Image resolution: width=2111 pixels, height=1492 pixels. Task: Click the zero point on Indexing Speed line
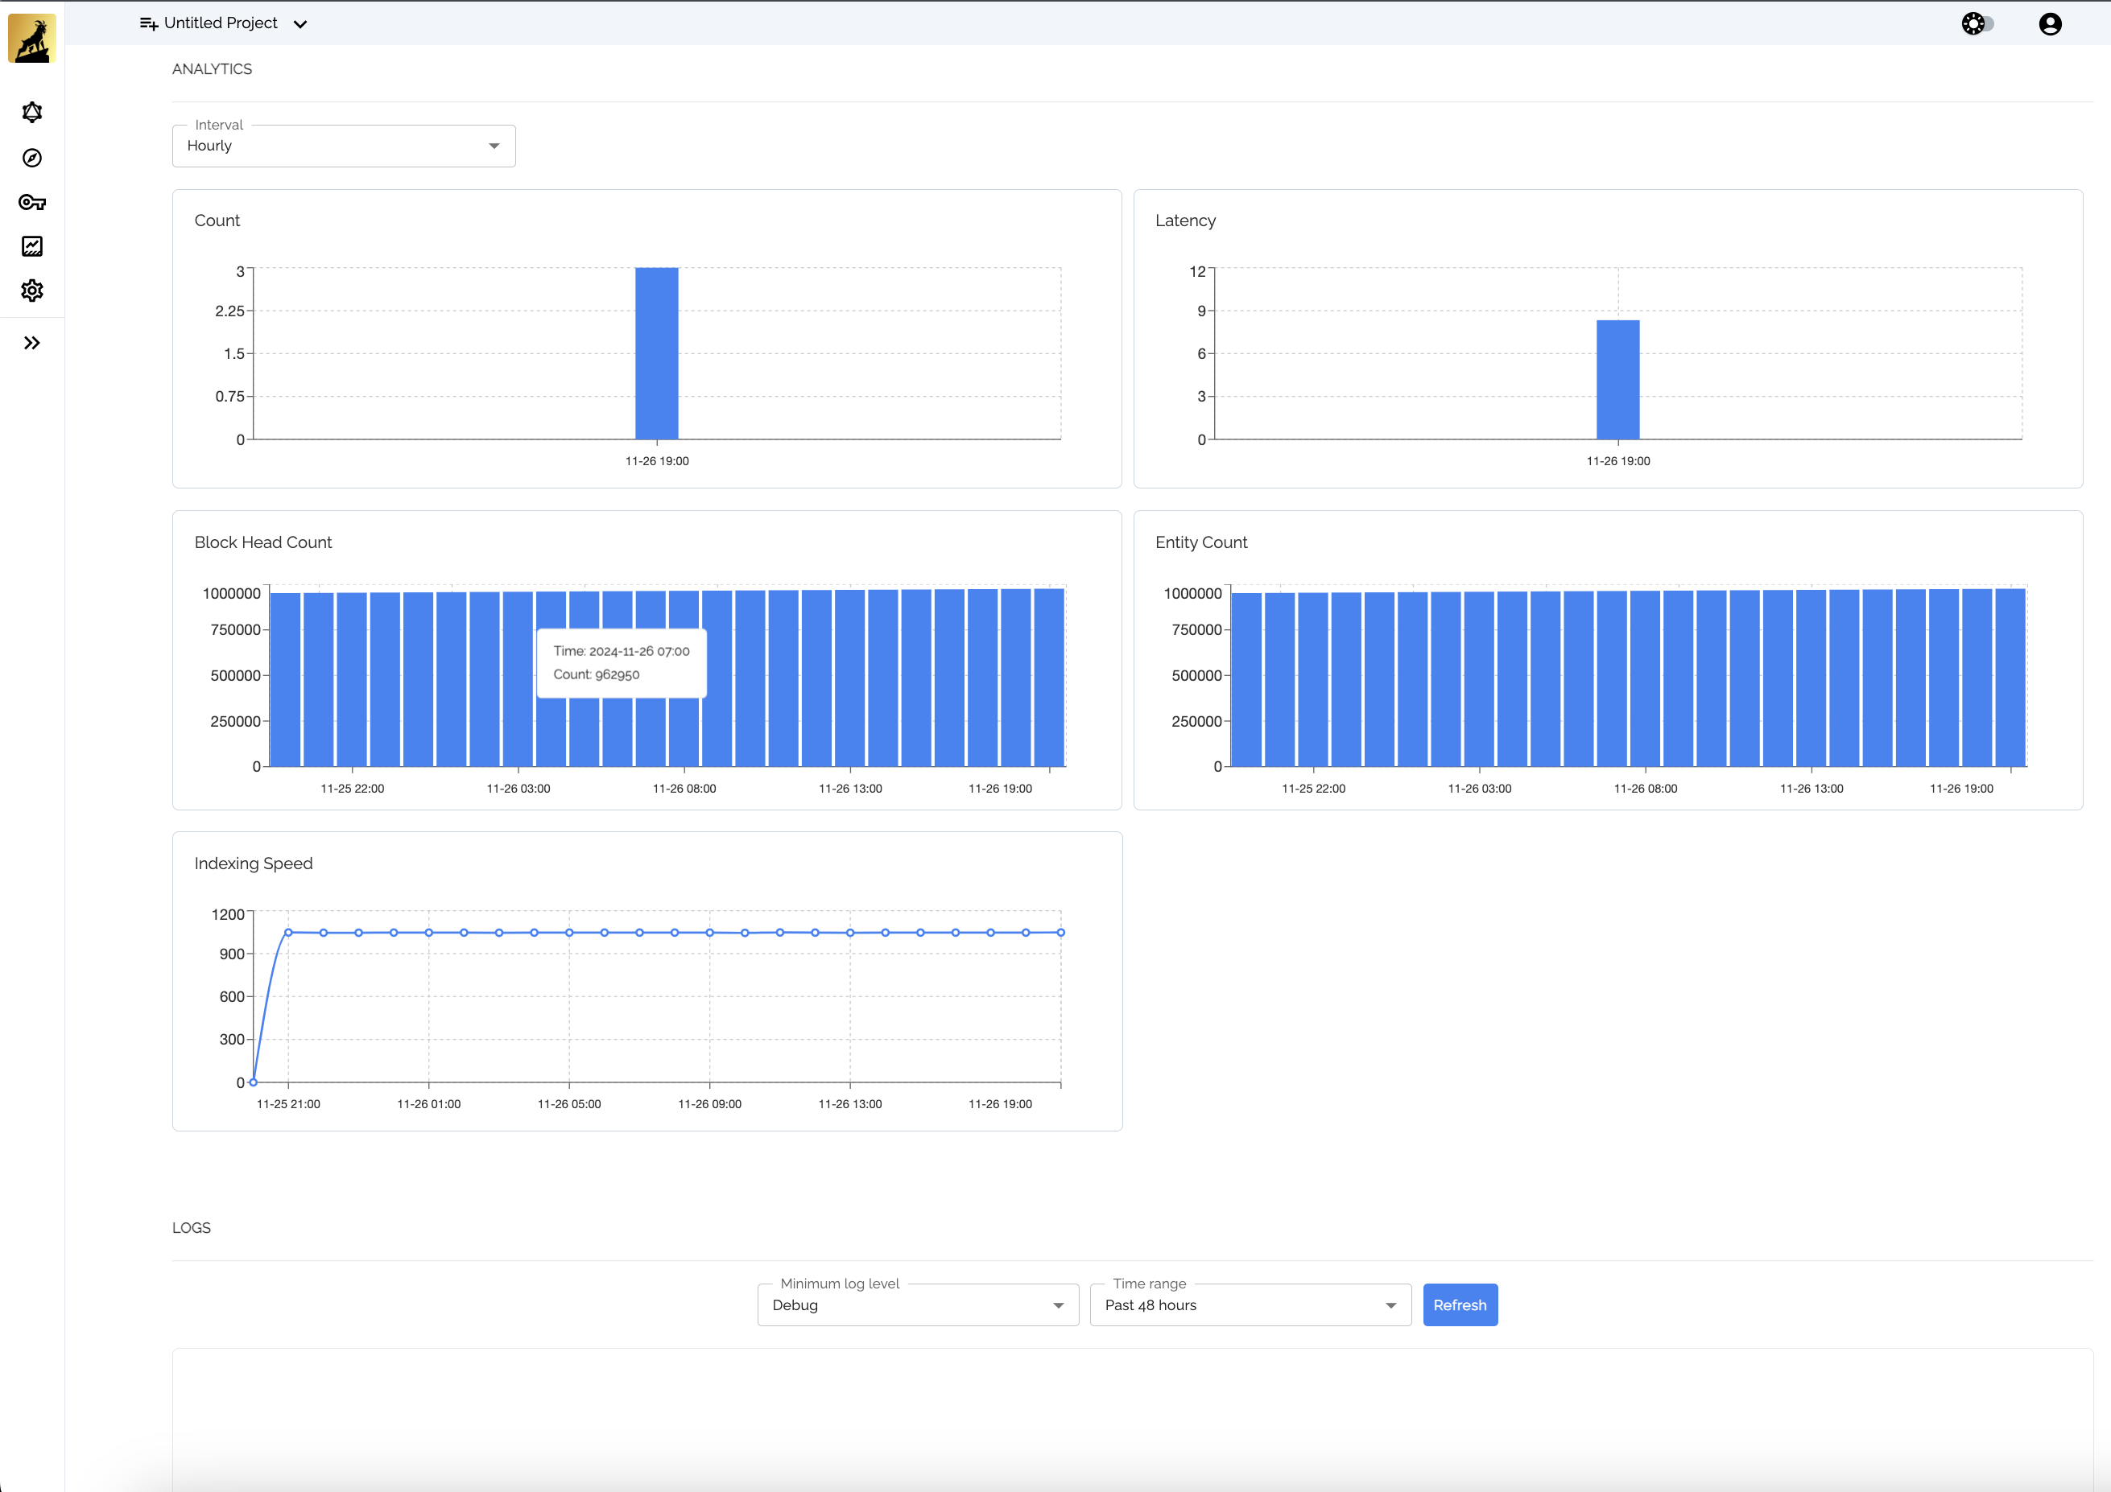tap(254, 1082)
